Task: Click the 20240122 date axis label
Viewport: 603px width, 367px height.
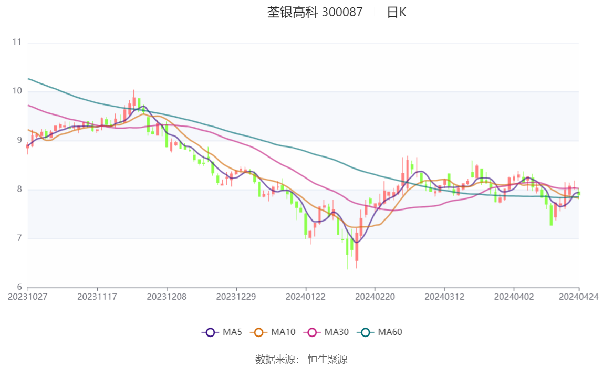Action: click(x=305, y=297)
